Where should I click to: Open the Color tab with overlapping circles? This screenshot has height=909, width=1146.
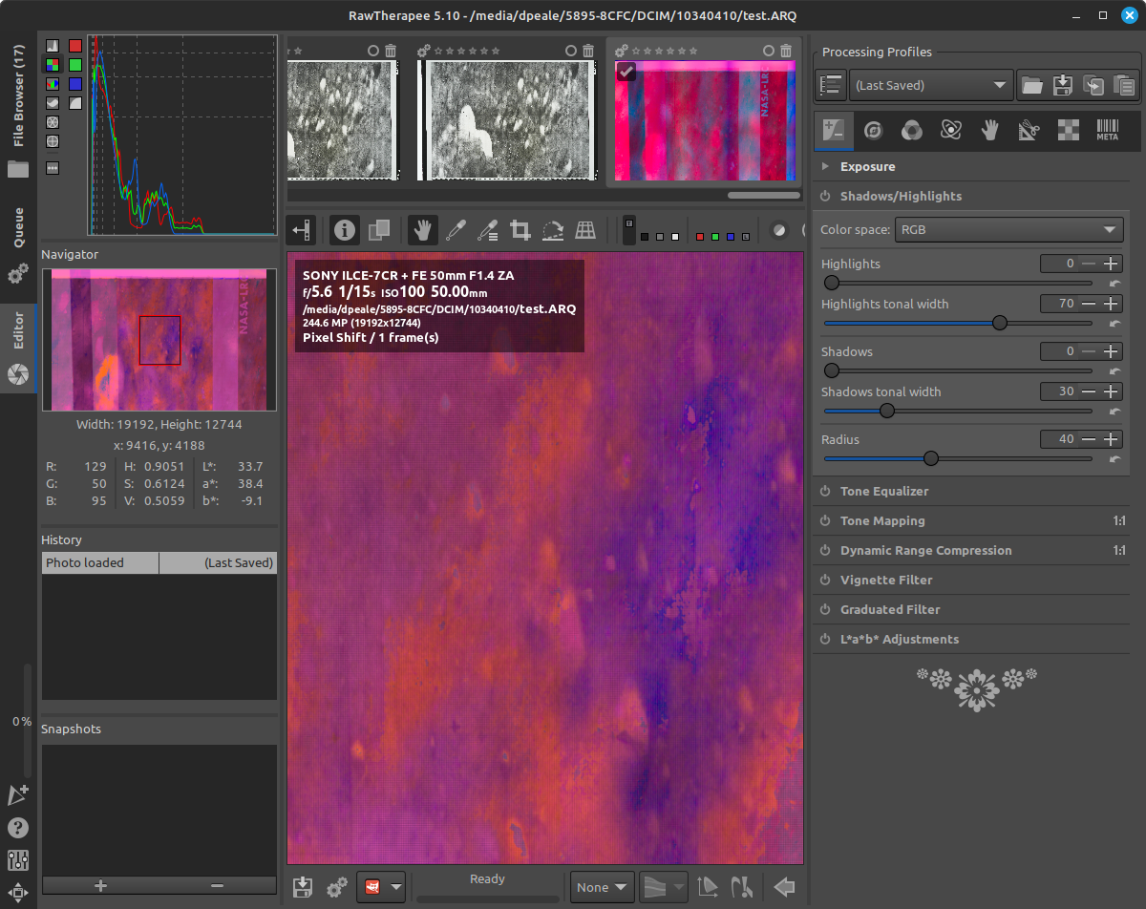pyautogui.click(x=911, y=130)
